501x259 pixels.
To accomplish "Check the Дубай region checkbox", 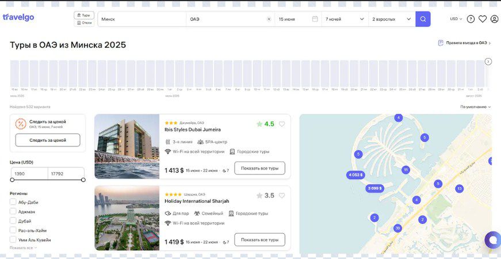I will pyautogui.click(x=13, y=221).
